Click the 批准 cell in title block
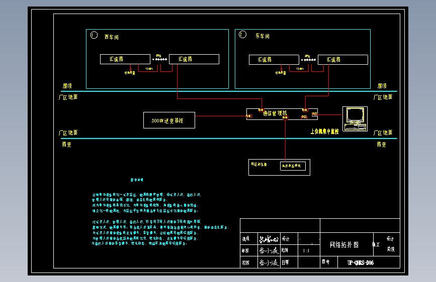The height and width of the screenshot is (282, 436). tap(248, 239)
